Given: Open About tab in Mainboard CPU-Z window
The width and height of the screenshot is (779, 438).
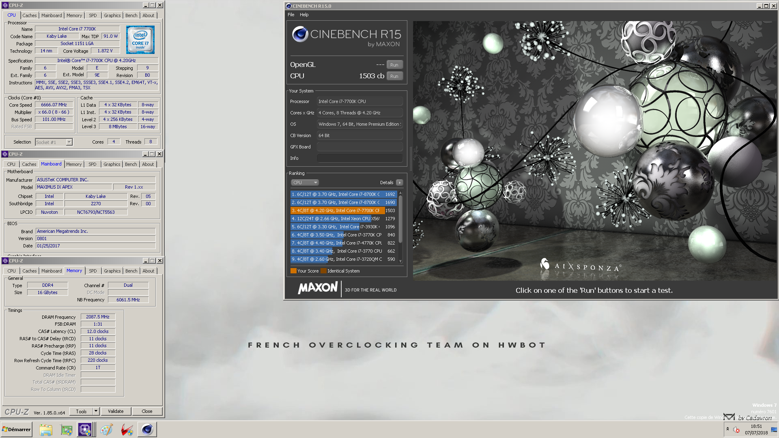Looking at the screenshot, I should (x=148, y=164).
